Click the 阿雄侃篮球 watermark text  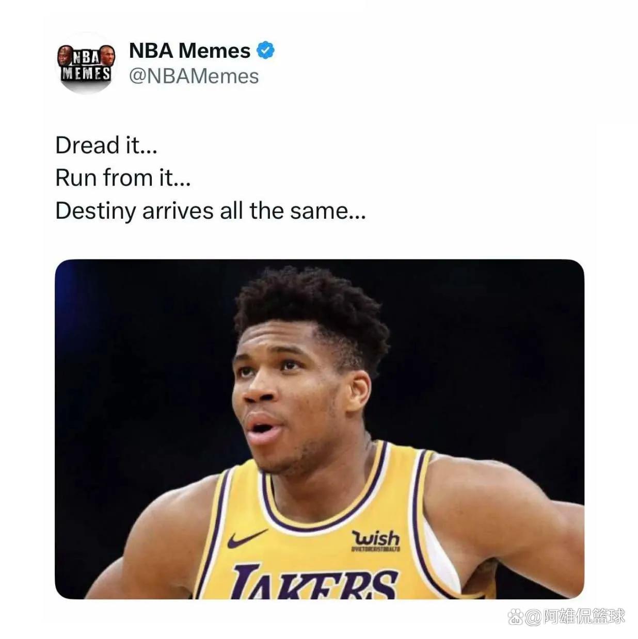[584, 616]
